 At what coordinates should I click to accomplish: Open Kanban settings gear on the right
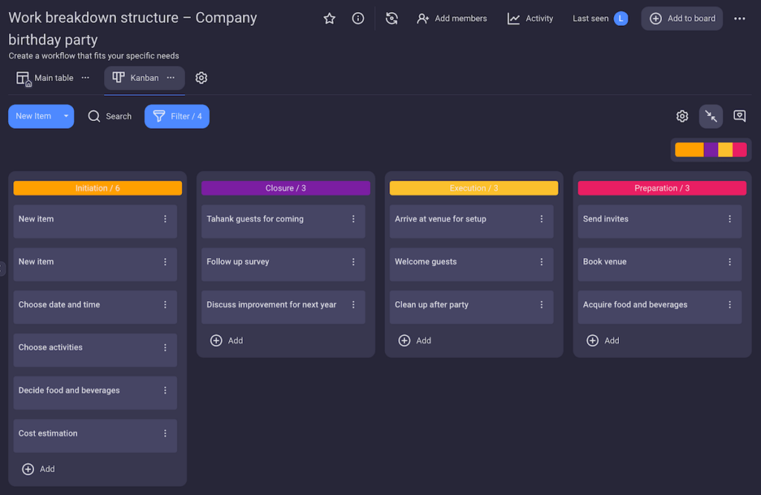click(681, 116)
